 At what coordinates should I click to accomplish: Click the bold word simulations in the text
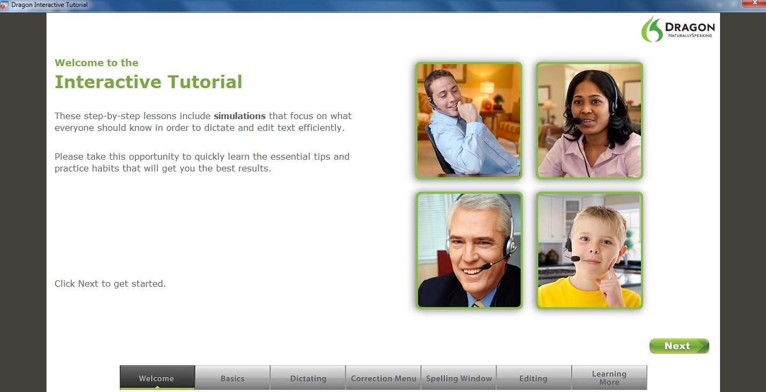(239, 116)
